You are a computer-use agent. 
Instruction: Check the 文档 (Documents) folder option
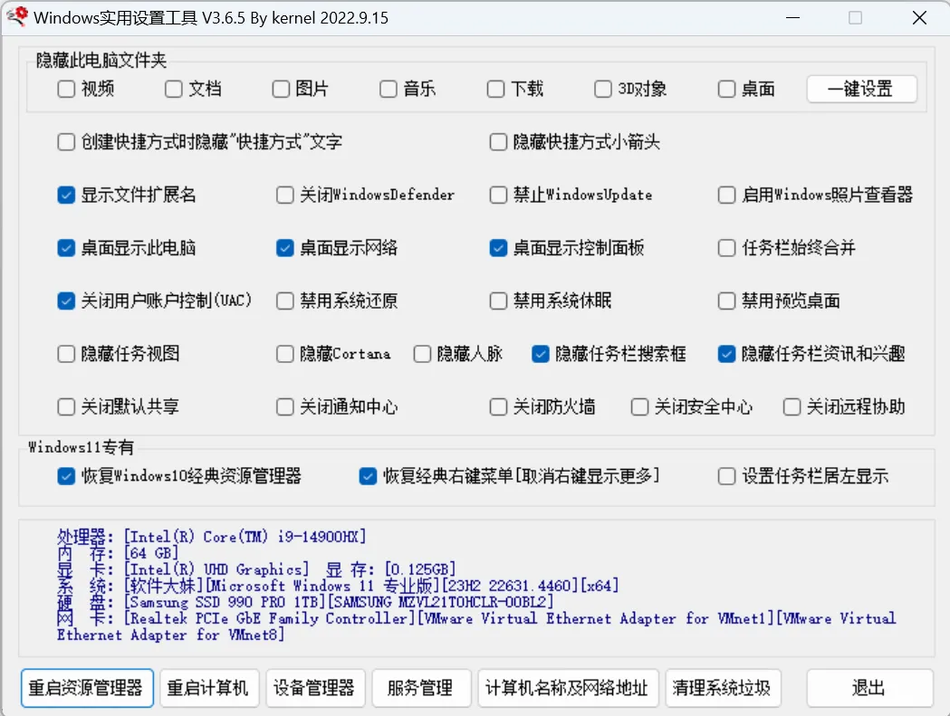pos(172,89)
